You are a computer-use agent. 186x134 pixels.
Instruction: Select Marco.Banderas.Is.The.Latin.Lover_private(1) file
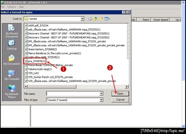coord(55,53)
